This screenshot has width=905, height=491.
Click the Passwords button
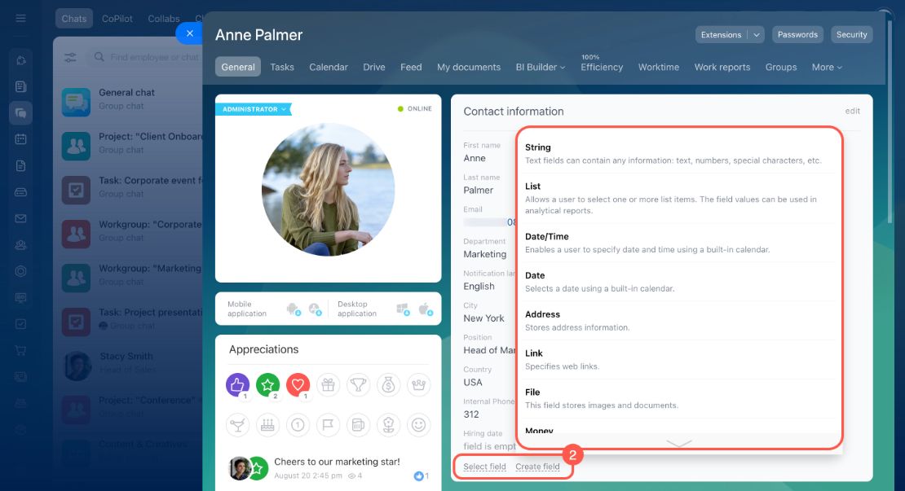[797, 34]
